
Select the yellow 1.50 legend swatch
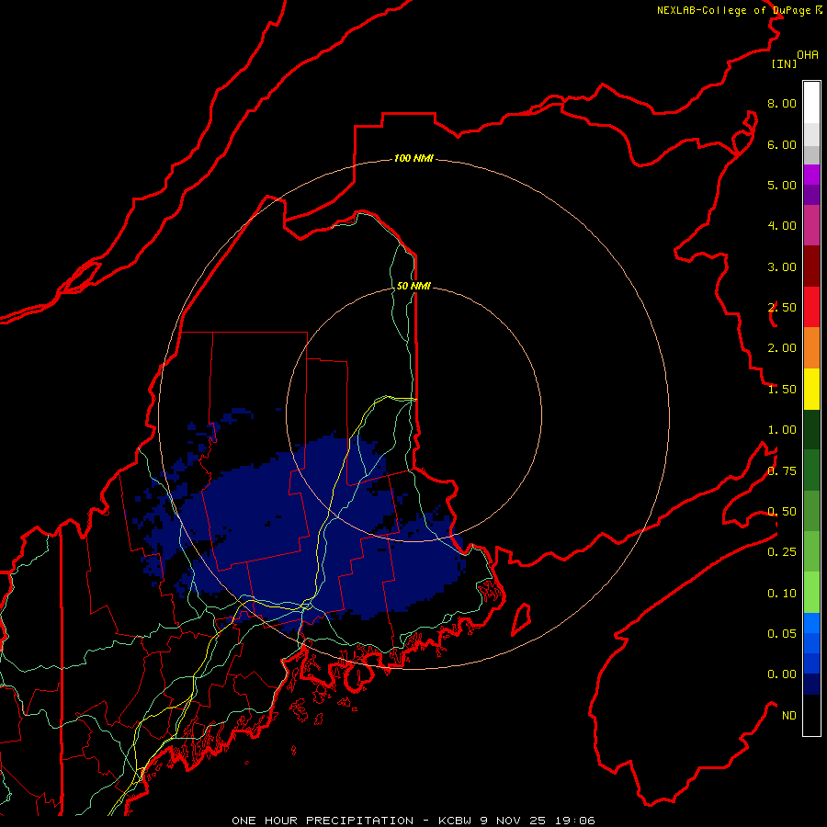tap(811, 389)
